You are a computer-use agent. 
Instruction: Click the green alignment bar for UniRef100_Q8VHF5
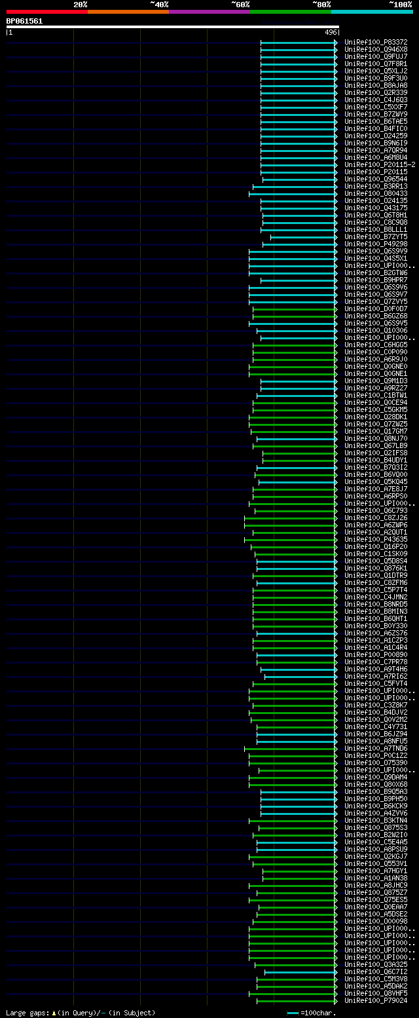(x=293, y=994)
